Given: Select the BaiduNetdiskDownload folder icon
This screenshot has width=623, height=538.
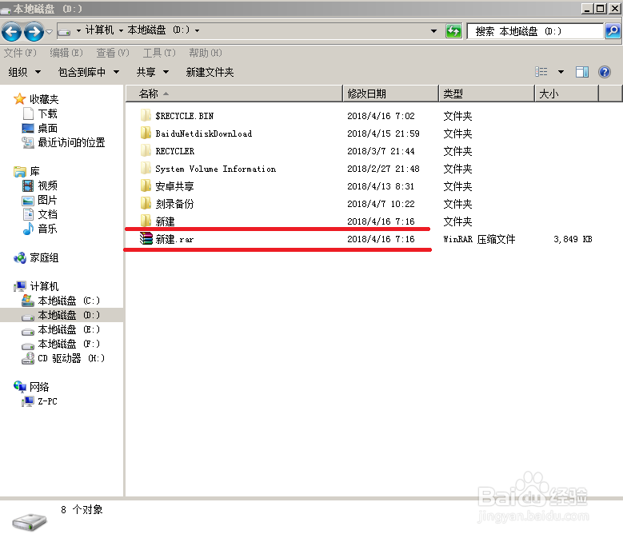Looking at the screenshot, I should (x=146, y=133).
